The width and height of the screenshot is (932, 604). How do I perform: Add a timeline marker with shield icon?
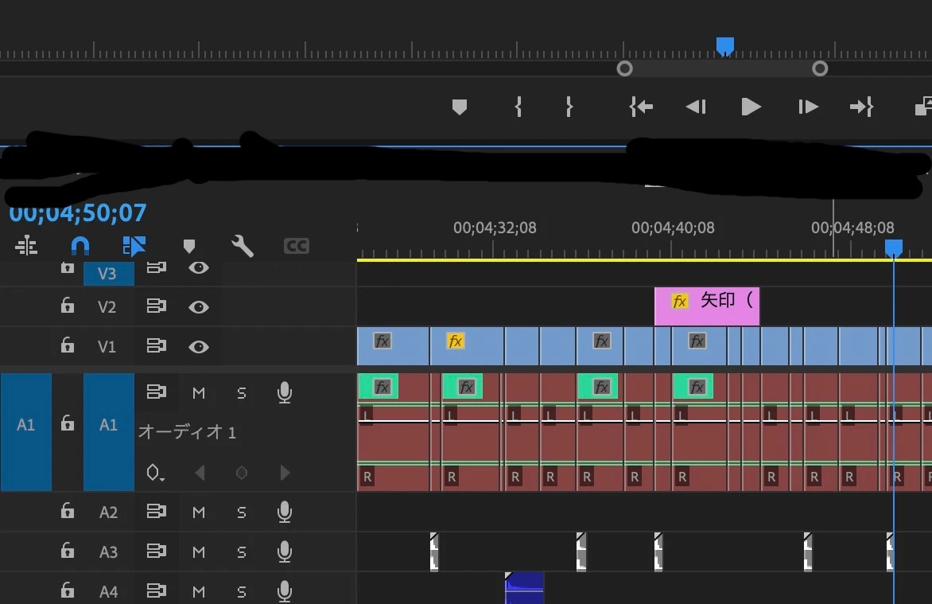coord(189,246)
